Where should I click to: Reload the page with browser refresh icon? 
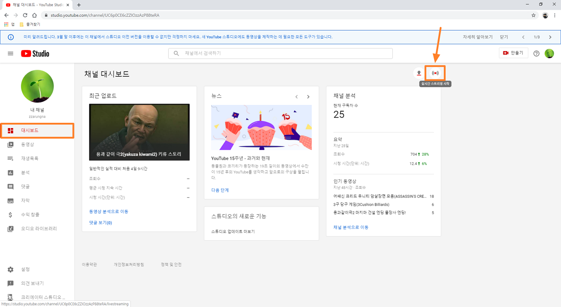click(25, 15)
